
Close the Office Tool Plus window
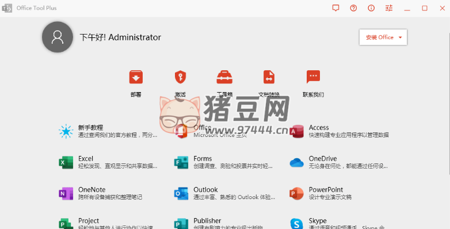tap(443, 8)
